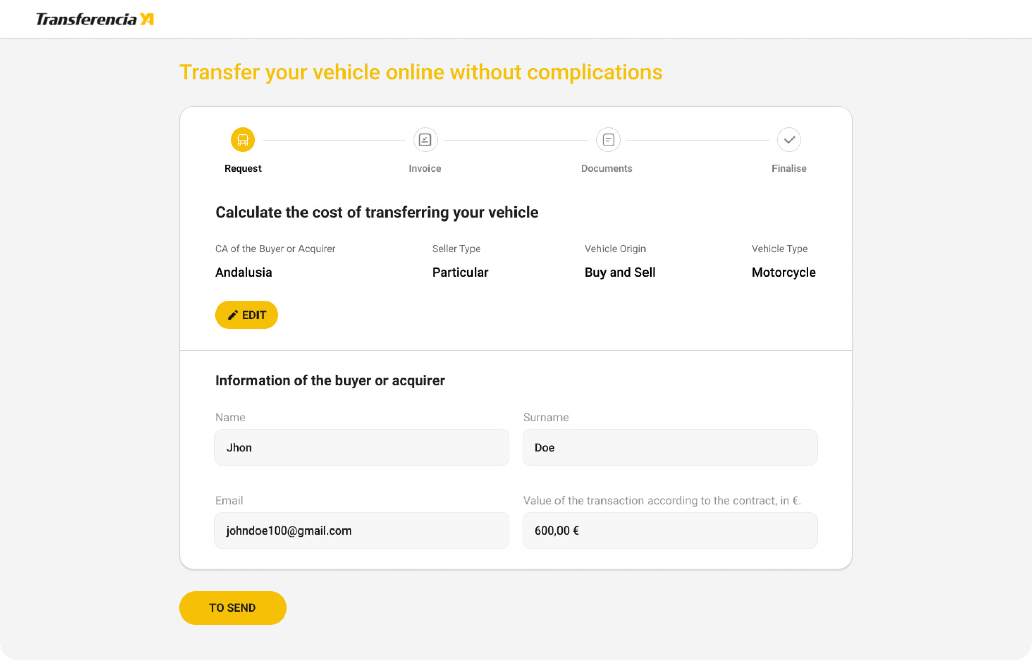Click the transaction value field

670,531
